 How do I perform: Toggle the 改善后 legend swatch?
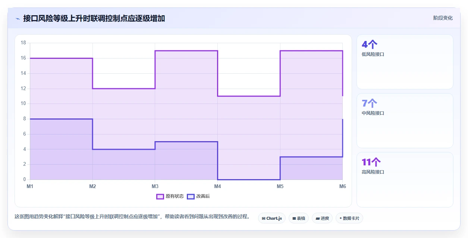click(x=191, y=197)
